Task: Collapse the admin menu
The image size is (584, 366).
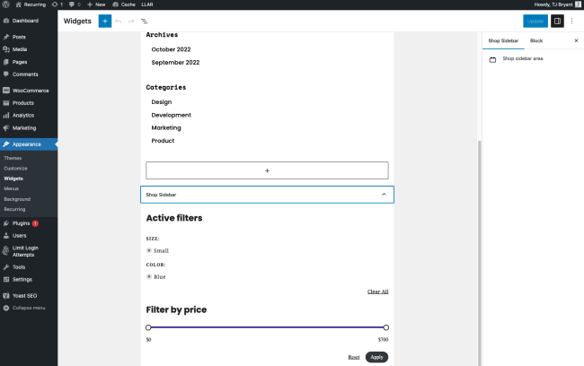Action: point(28,308)
